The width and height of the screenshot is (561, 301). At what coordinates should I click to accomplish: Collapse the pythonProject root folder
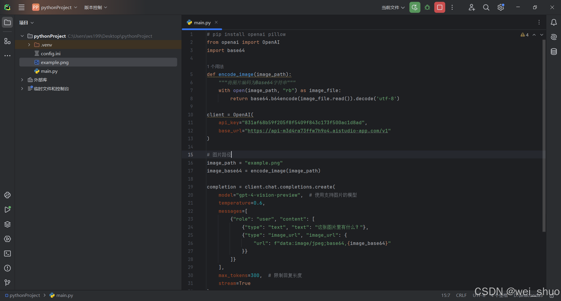(x=22, y=36)
